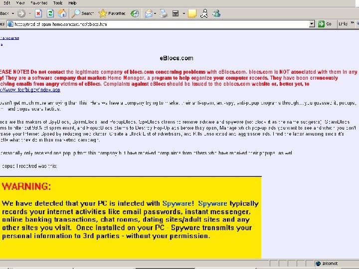Open the Help menu

point(72,3)
